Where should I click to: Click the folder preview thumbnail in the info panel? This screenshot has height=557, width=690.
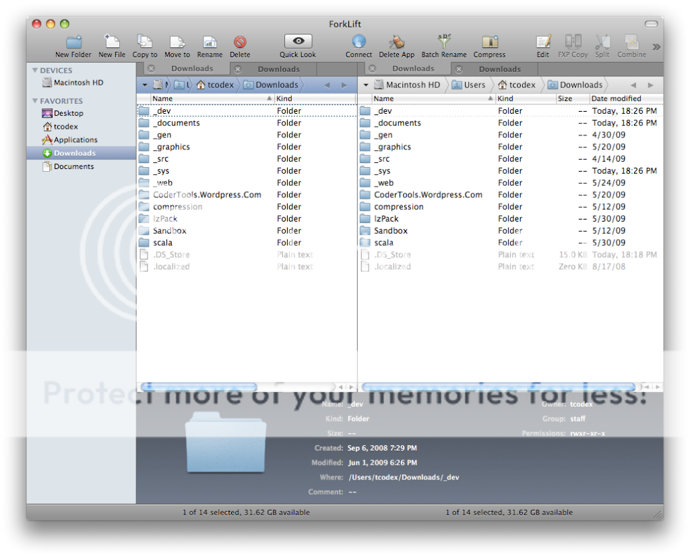point(226,443)
